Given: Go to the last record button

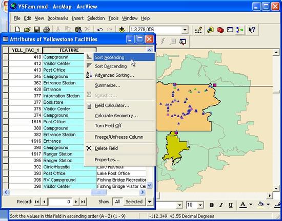Looking at the screenshot, I should coord(83,202).
